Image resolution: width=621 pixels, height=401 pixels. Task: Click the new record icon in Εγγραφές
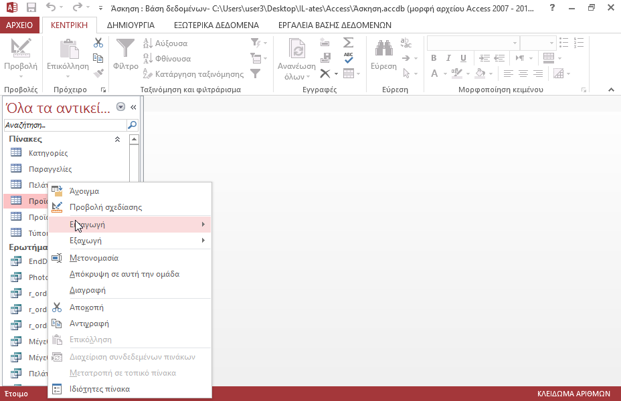(x=325, y=42)
